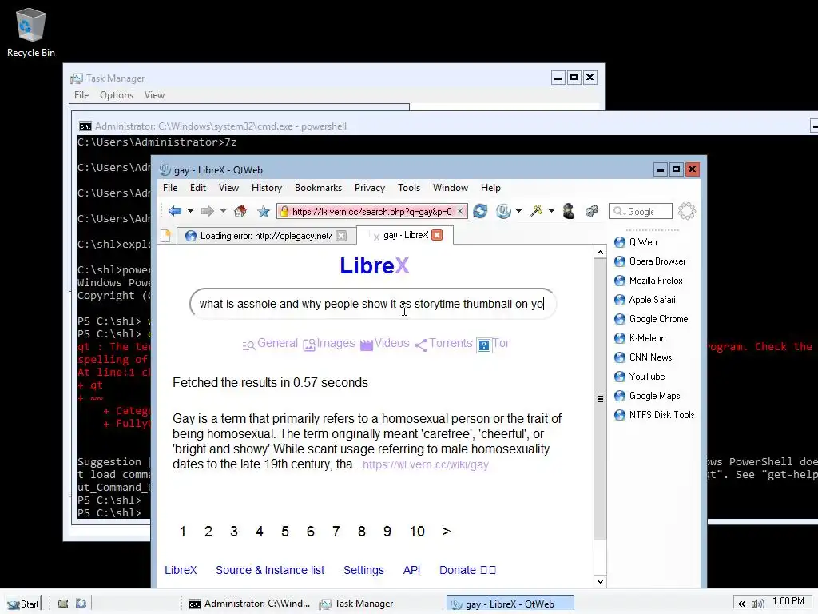This screenshot has width=818, height=614.
Task: Open the Window menu
Action: coord(451,188)
